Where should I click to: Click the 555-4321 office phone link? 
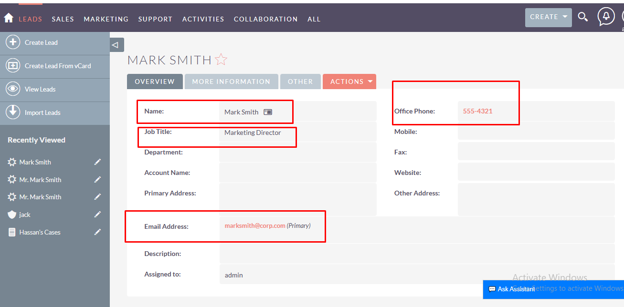pyautogui.click(x=477, y=111)
